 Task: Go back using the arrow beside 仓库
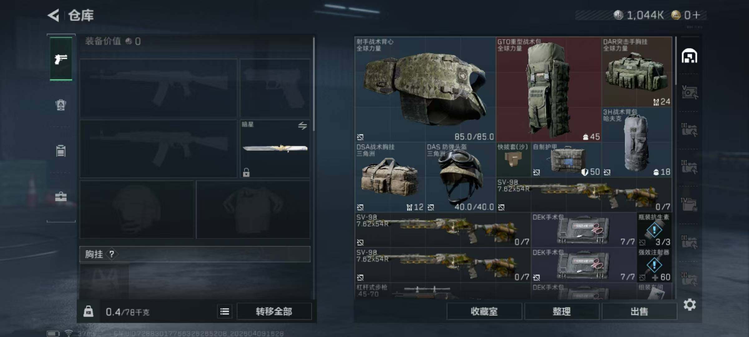54,15
